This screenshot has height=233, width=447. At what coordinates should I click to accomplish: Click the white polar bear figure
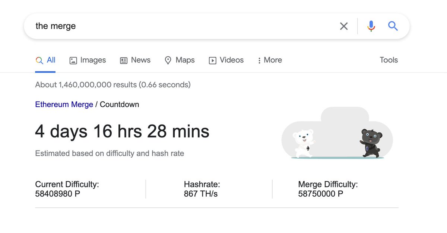pos(304,143)
